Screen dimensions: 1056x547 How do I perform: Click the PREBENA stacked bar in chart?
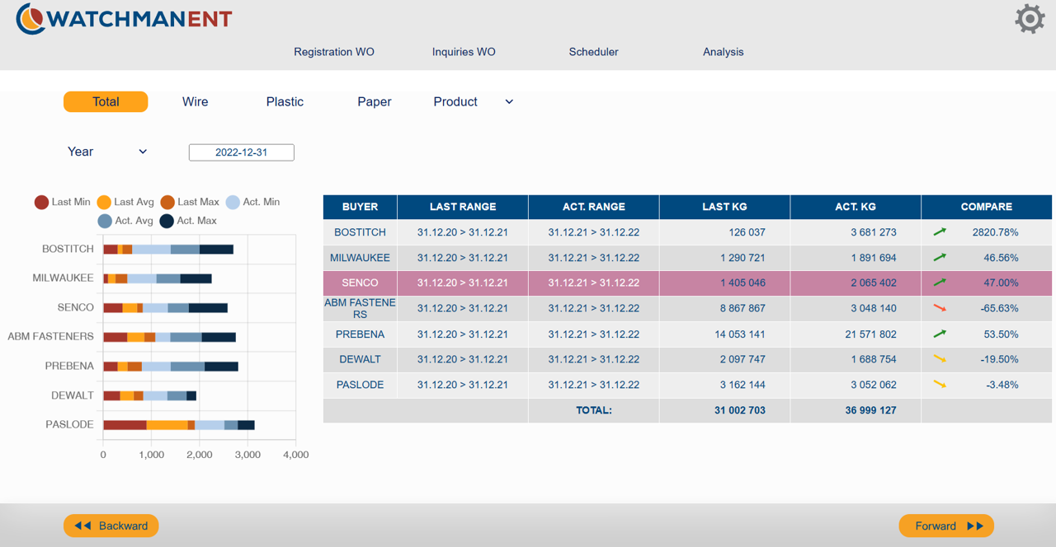point(171,366)
